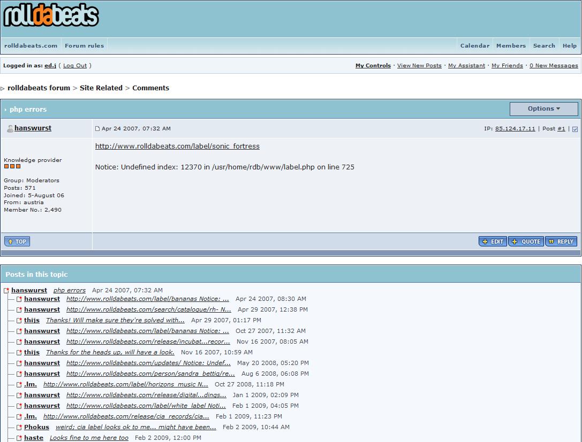Open 0 New Messages inbox
The height and width of the screenshot is (442, 582).
pyautogui.click(x=554, y=66)
